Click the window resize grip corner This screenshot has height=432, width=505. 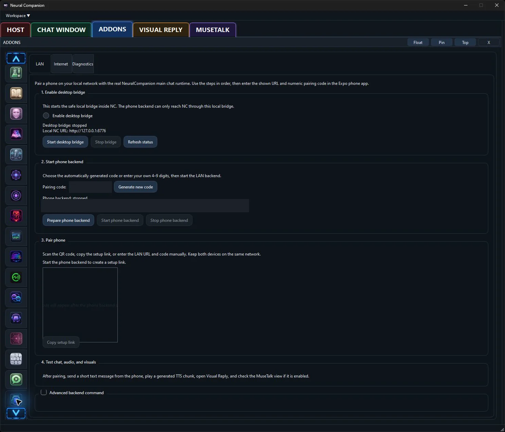(502, 429)
